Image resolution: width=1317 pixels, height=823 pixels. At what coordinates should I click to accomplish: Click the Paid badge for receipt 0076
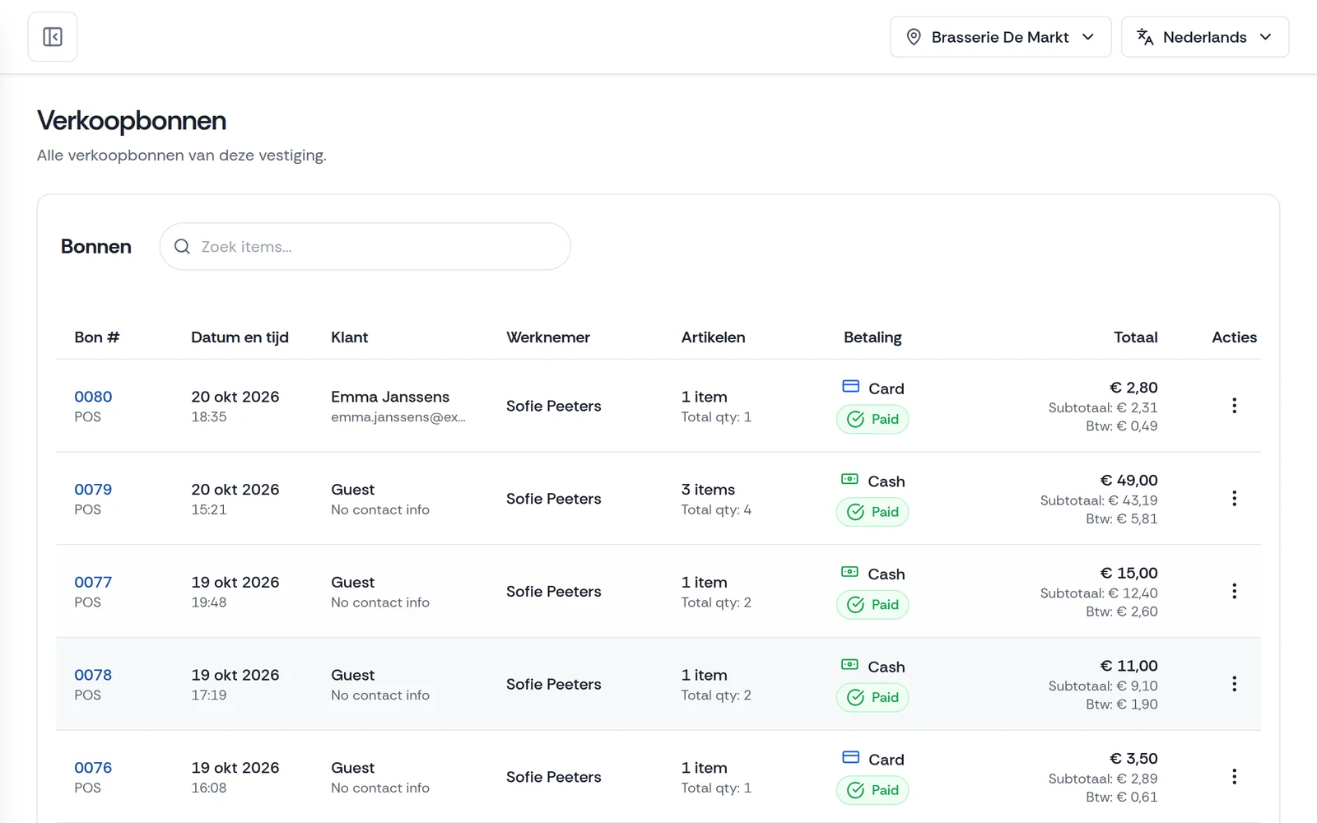click(873, 790)
